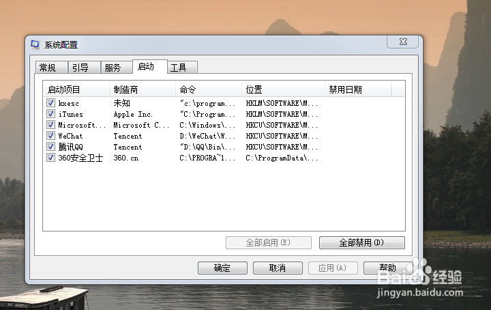This screenshot has height=310, width=491.
Task: Switch to the 常规 tab
Action: click(x=51, y=68)
